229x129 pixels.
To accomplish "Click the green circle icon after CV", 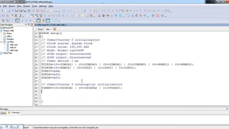I will (162, 15).
